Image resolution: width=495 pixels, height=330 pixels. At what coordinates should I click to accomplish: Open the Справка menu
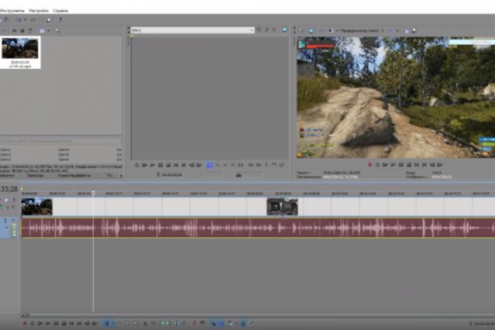60,10
